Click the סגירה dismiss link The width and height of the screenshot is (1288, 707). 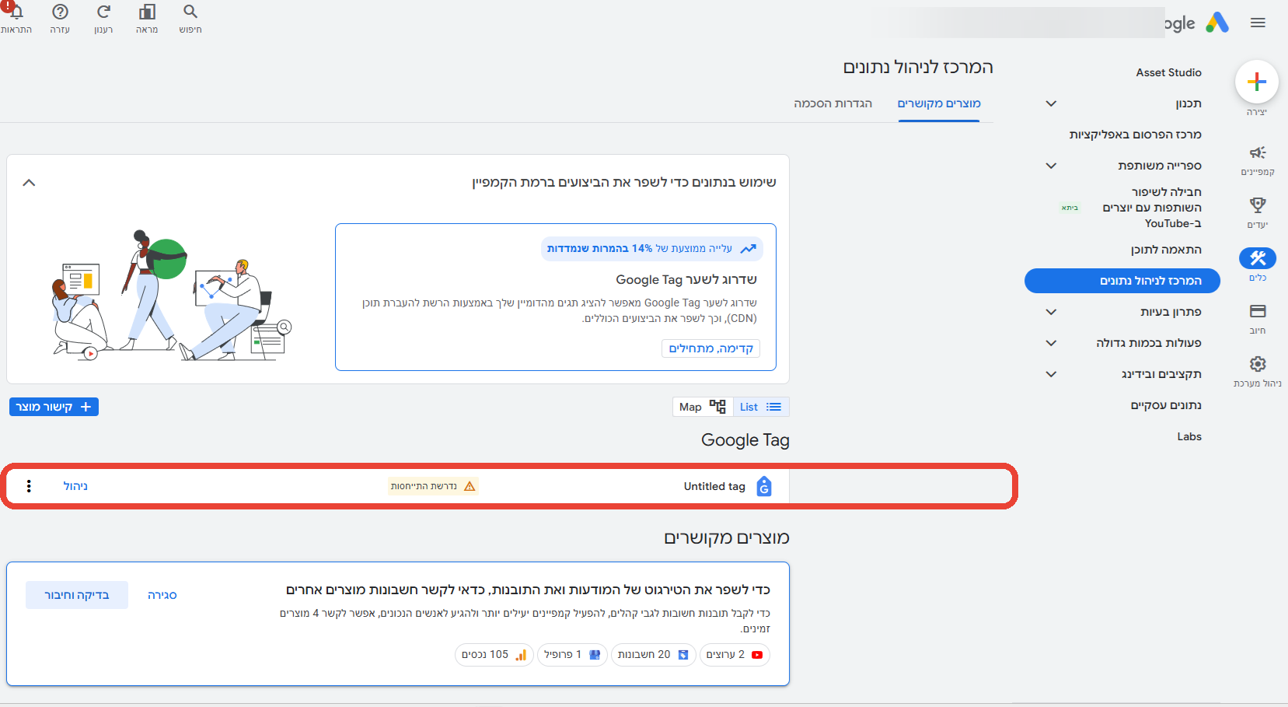[x=162, y=595]
